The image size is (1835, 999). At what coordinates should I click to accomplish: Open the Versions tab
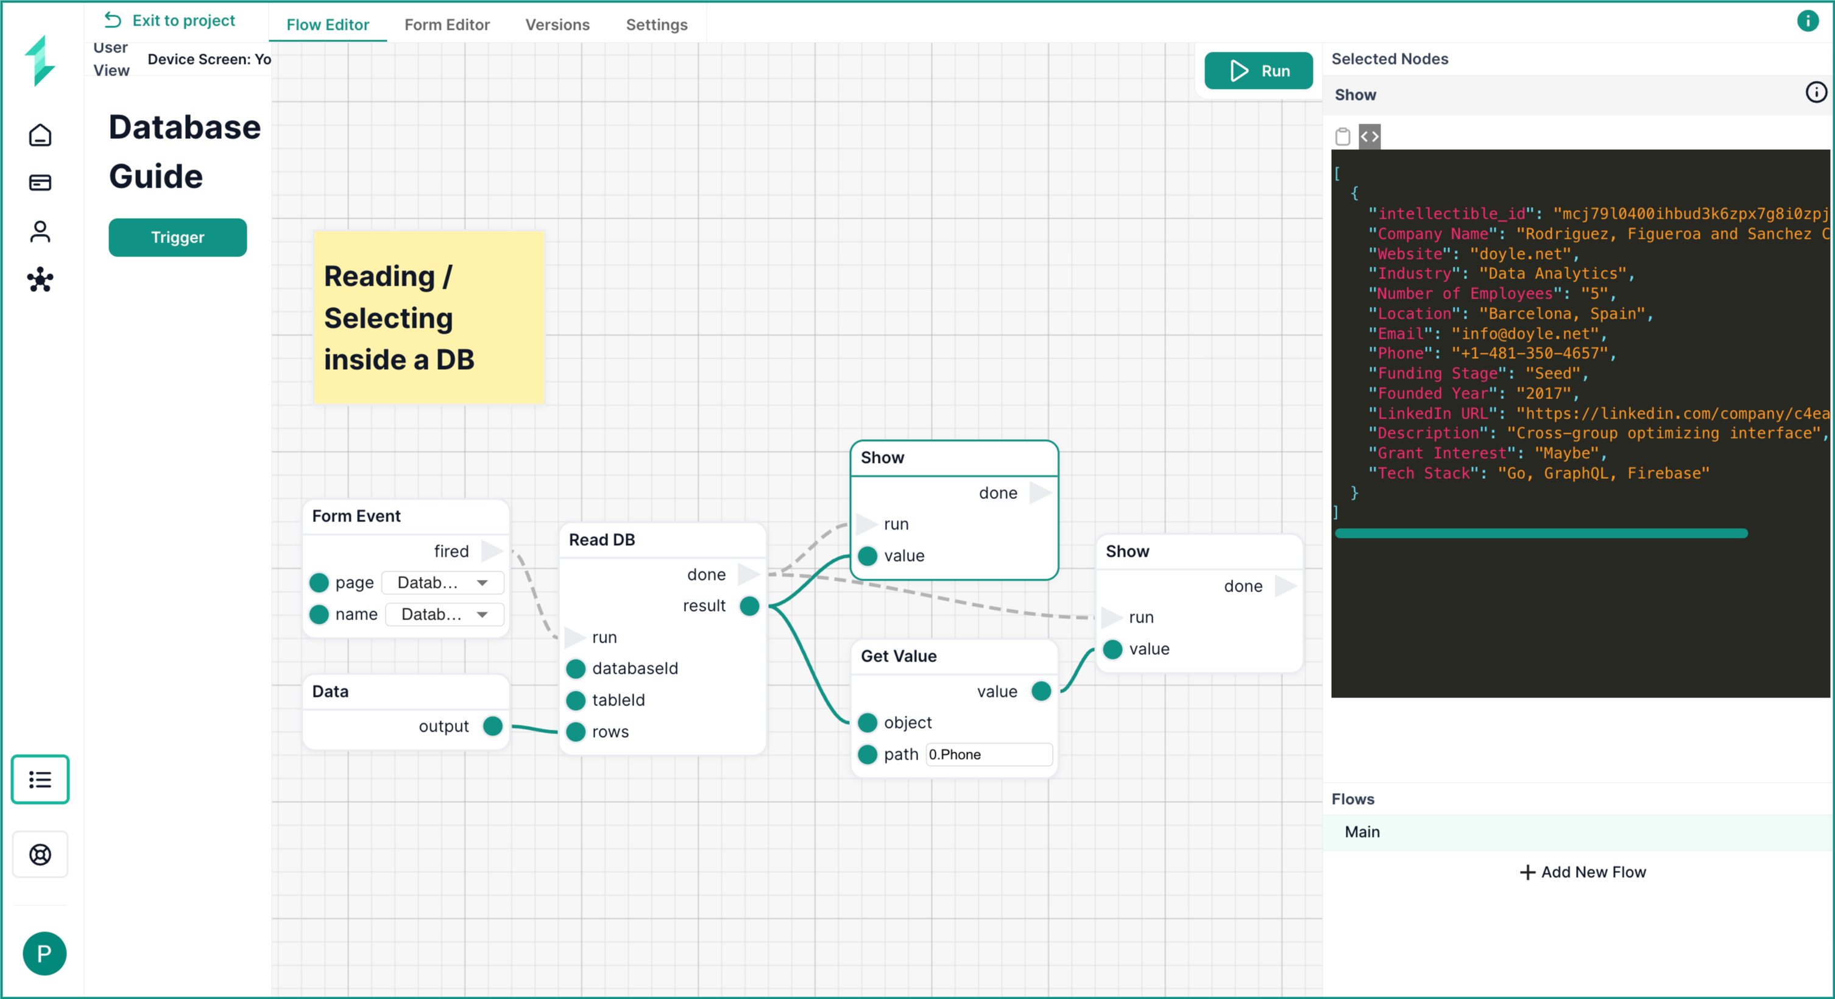pyautogui.click(x=557, y=25)
